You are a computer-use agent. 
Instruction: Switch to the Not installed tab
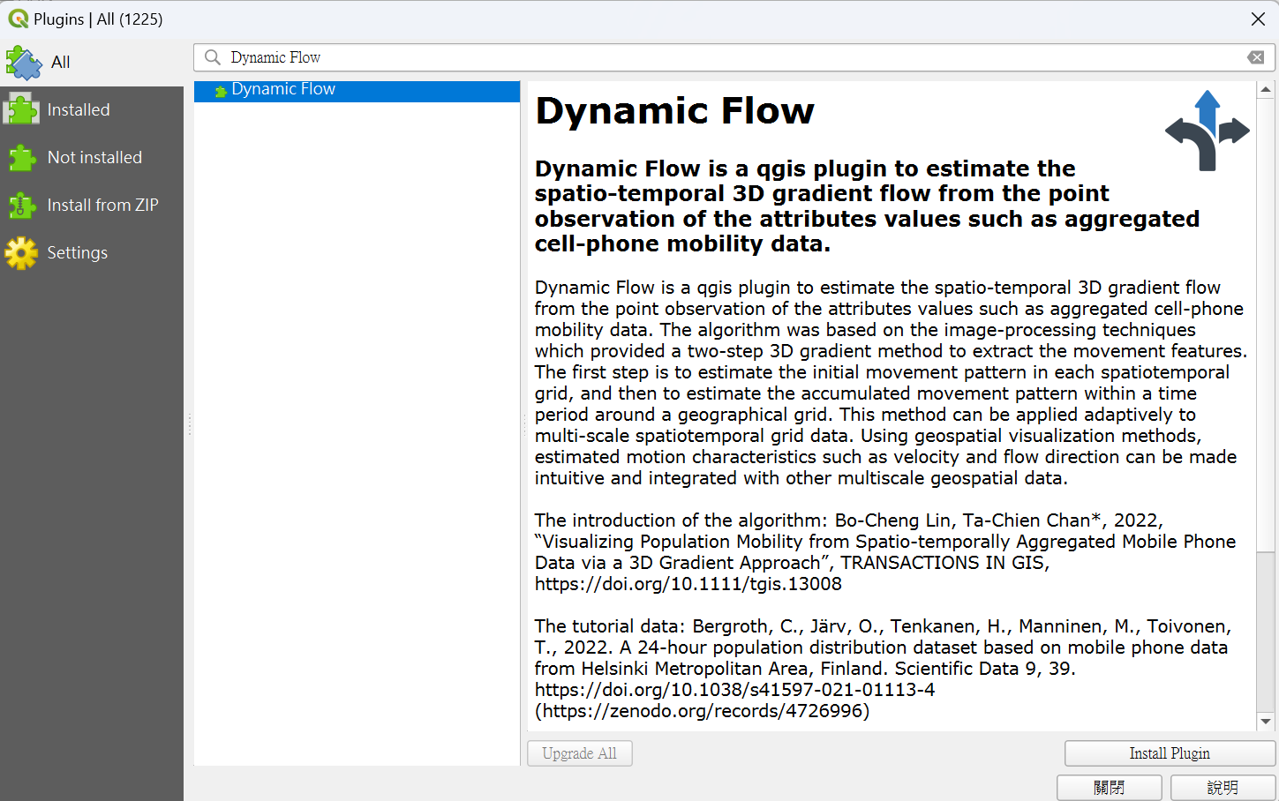pos(94,157)
